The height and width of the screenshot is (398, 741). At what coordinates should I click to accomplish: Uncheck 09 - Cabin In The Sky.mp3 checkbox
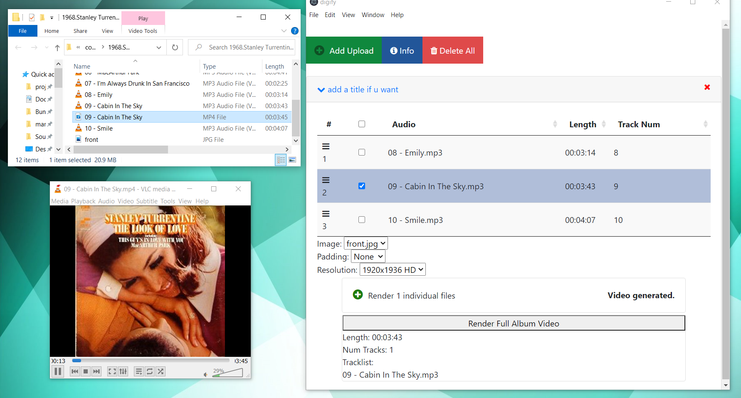(x=362, y=186)
